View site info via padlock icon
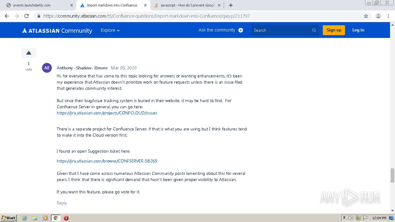 click(39, 16)
